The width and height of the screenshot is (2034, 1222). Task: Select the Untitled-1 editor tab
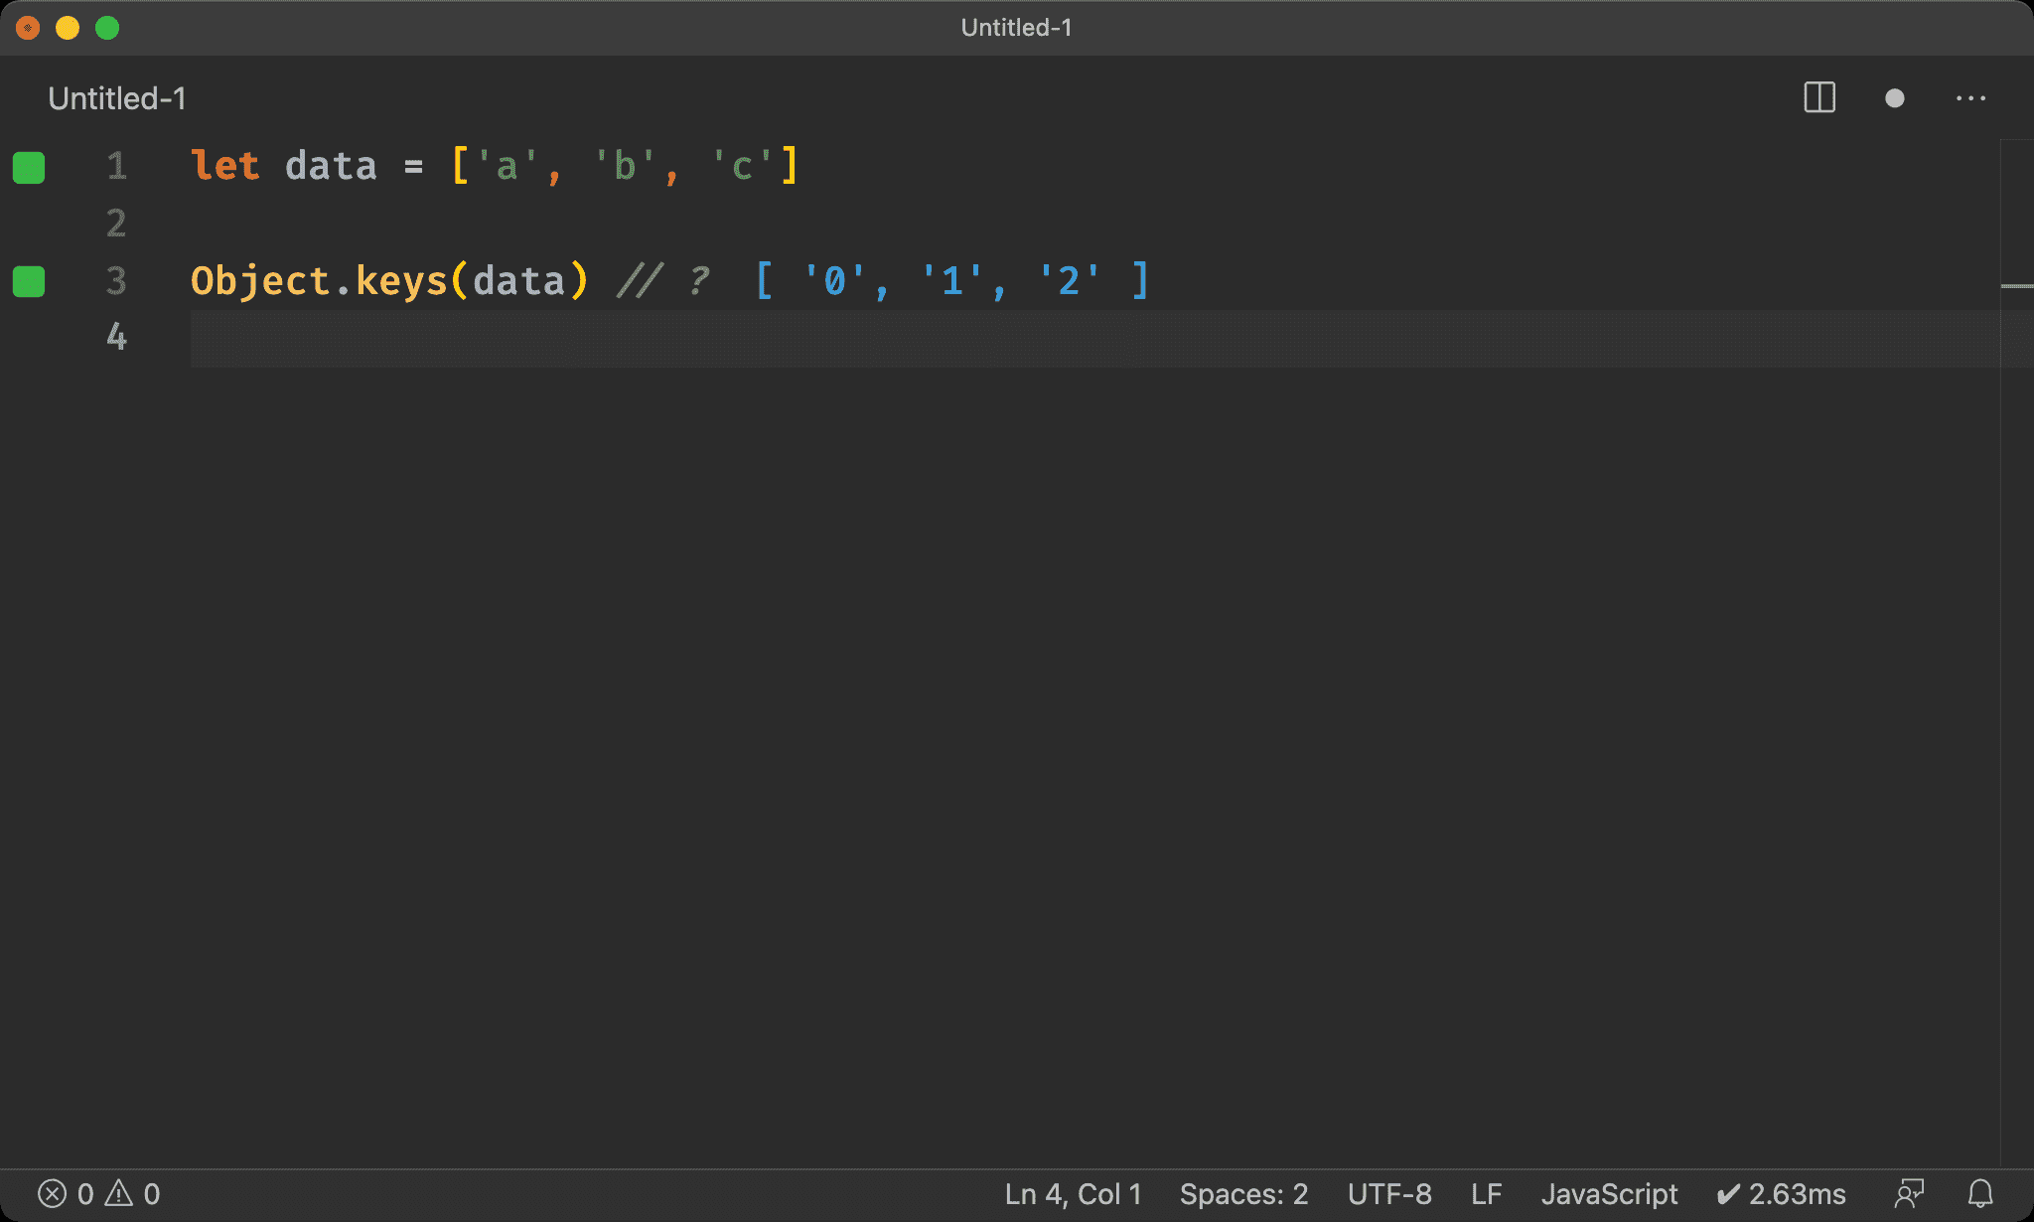tap(117, 98)
